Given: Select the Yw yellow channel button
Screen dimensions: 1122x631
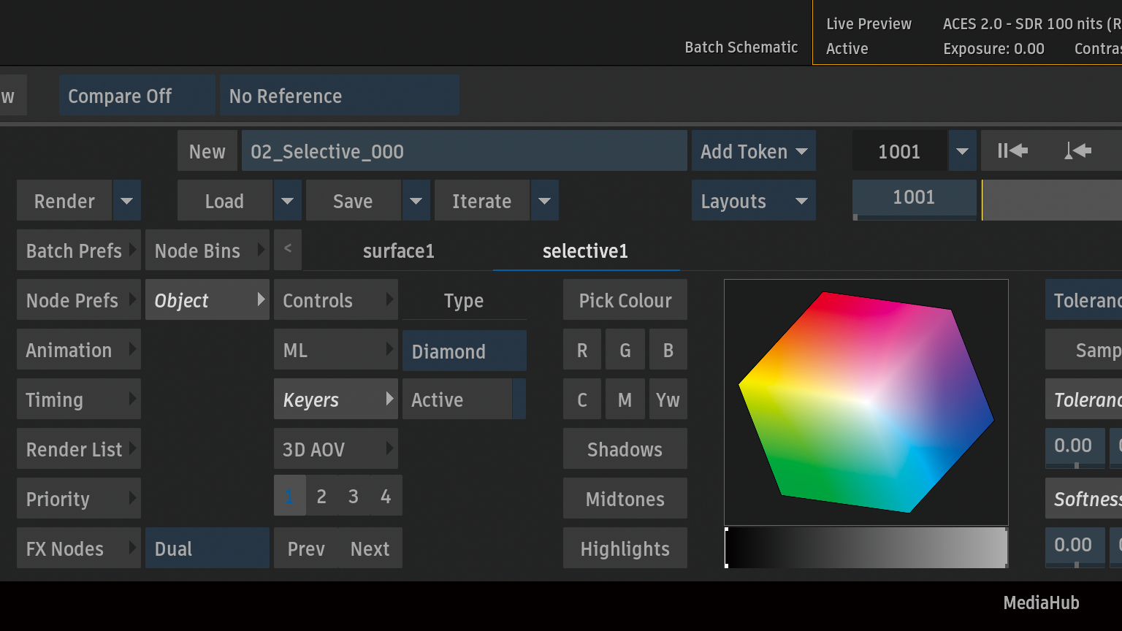Looking at the screenshot, I should pyautogui.click(x=668, y=400).
